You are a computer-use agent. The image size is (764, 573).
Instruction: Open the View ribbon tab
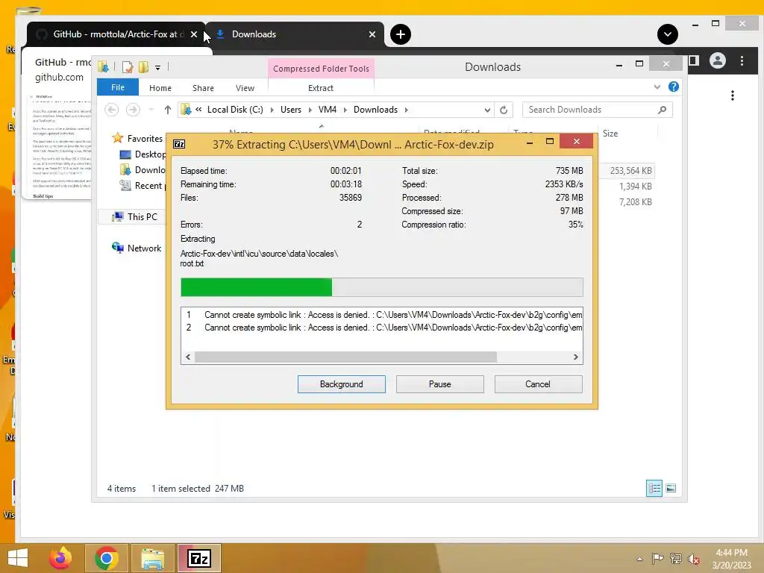tap(245, 88)
